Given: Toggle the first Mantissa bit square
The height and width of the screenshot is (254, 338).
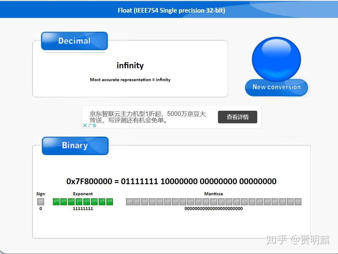Looking at the screenshot, I should coord(128,201).
